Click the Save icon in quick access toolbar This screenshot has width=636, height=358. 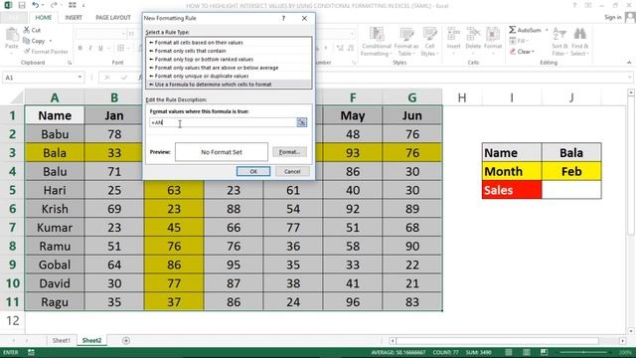[22, 5]
